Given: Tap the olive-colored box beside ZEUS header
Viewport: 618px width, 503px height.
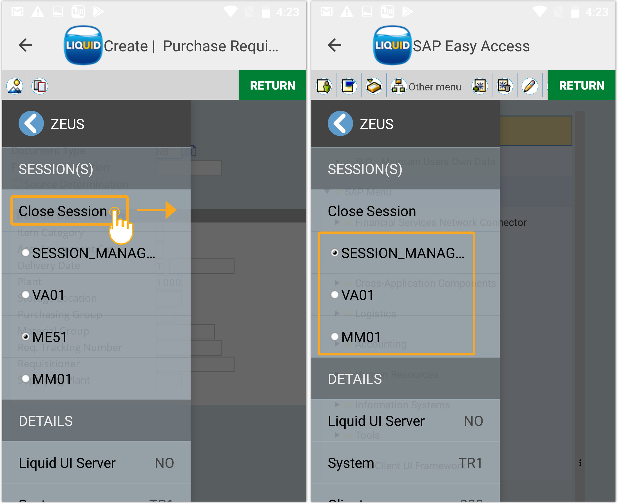Looking at the screenshot, I should point(535,131).
